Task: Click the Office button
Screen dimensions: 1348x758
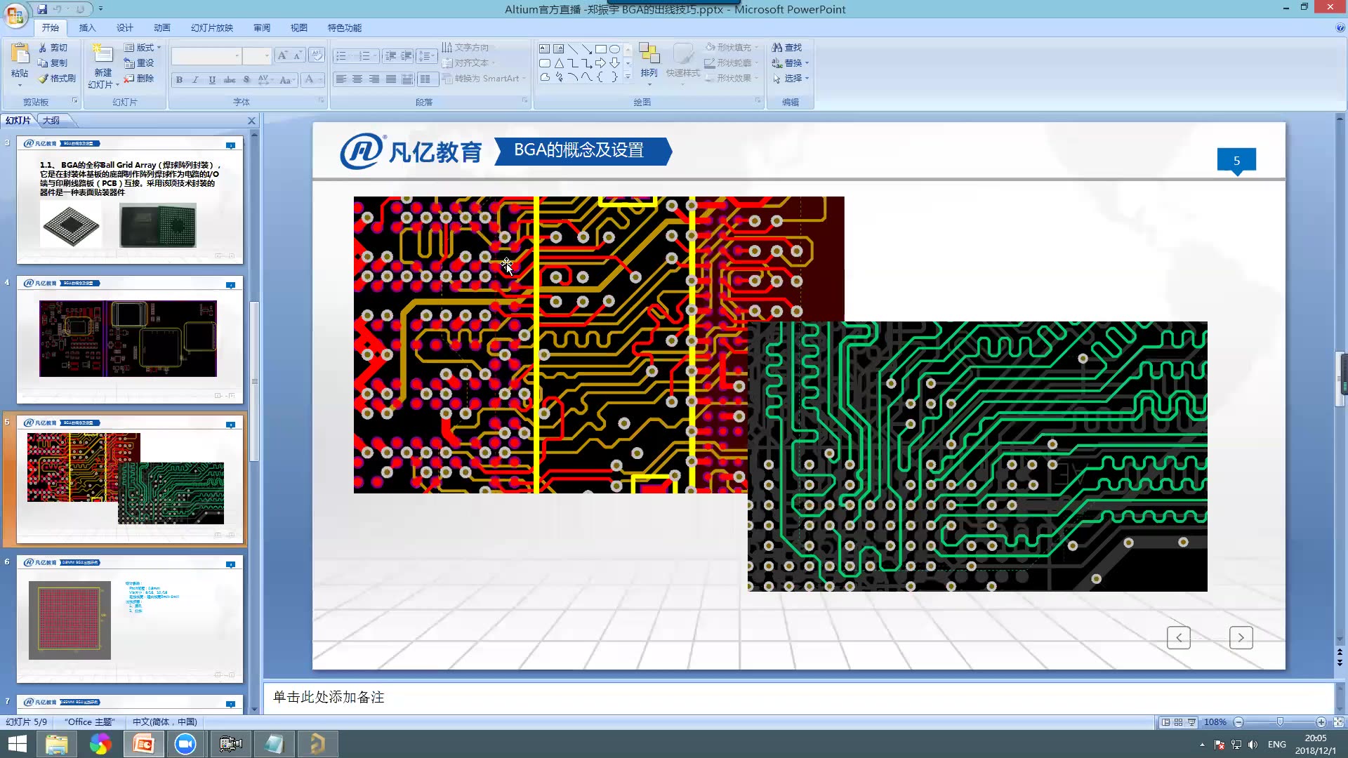Action: [15, 15]
